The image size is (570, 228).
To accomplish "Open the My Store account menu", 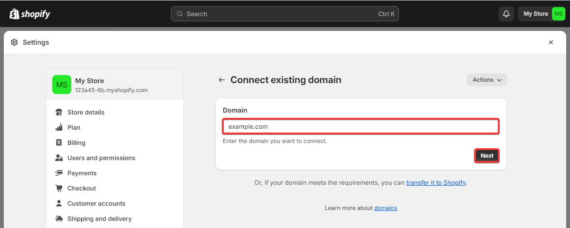I will 541,14.
